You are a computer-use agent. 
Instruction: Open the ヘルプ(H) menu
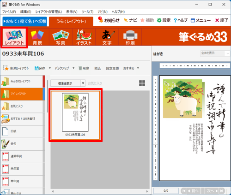(118, 12)
